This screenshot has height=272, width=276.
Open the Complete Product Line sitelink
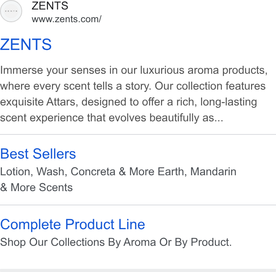pyautogui.click(x=73, y=224)
